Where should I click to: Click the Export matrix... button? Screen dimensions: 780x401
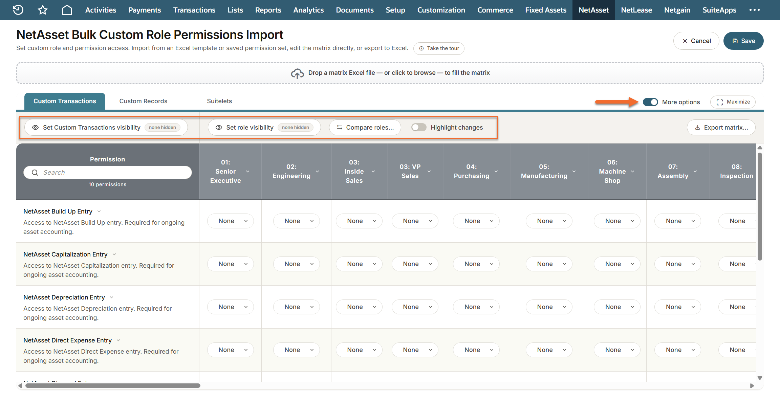tap(721, 127)
